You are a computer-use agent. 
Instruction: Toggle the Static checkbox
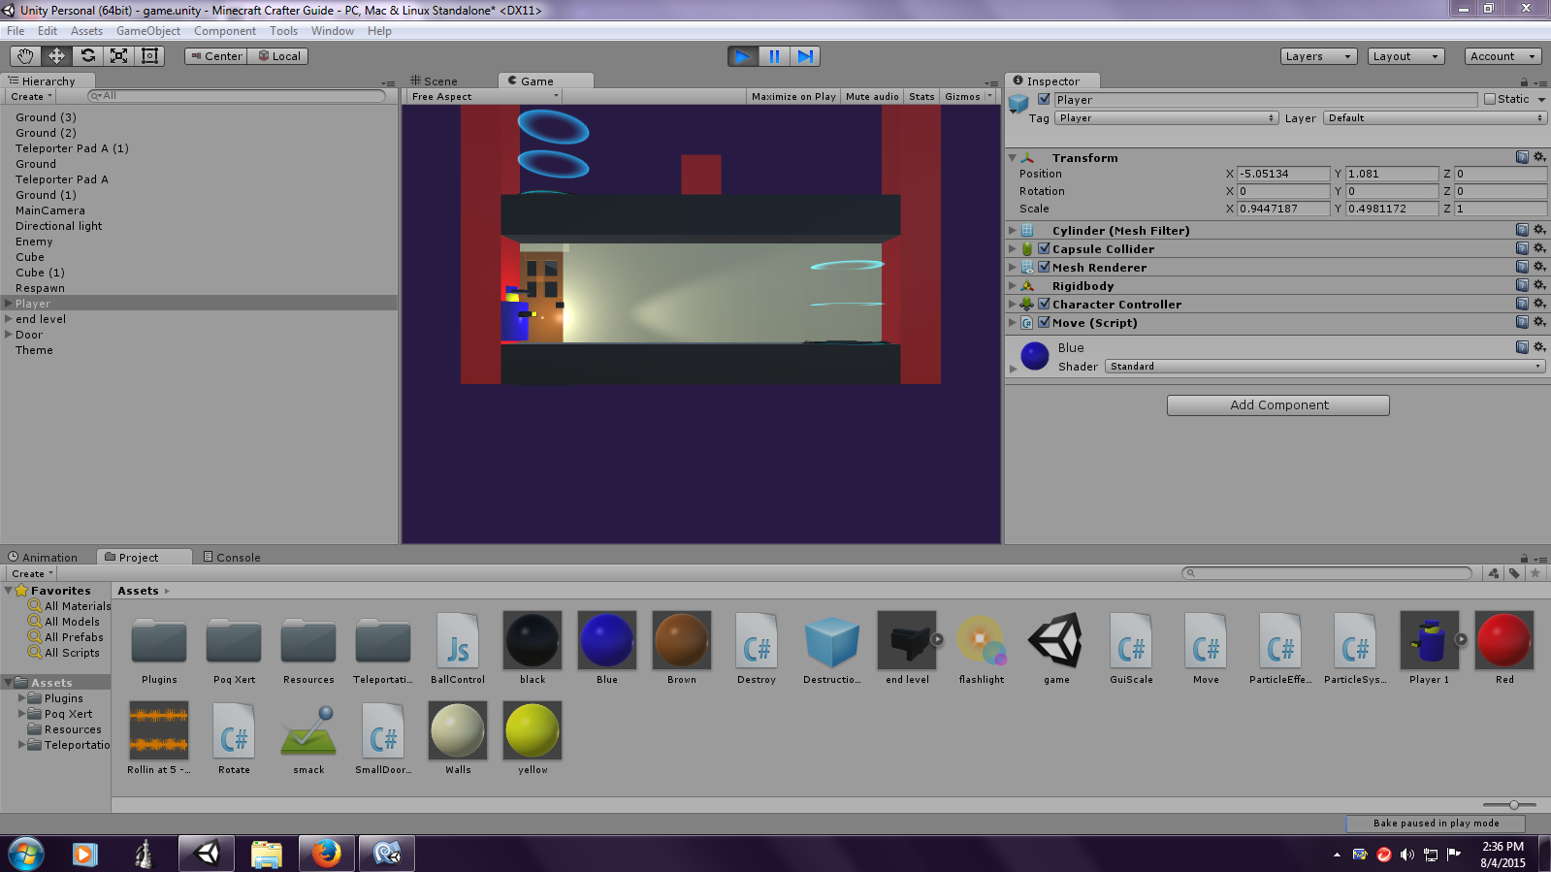(1490, 99)
